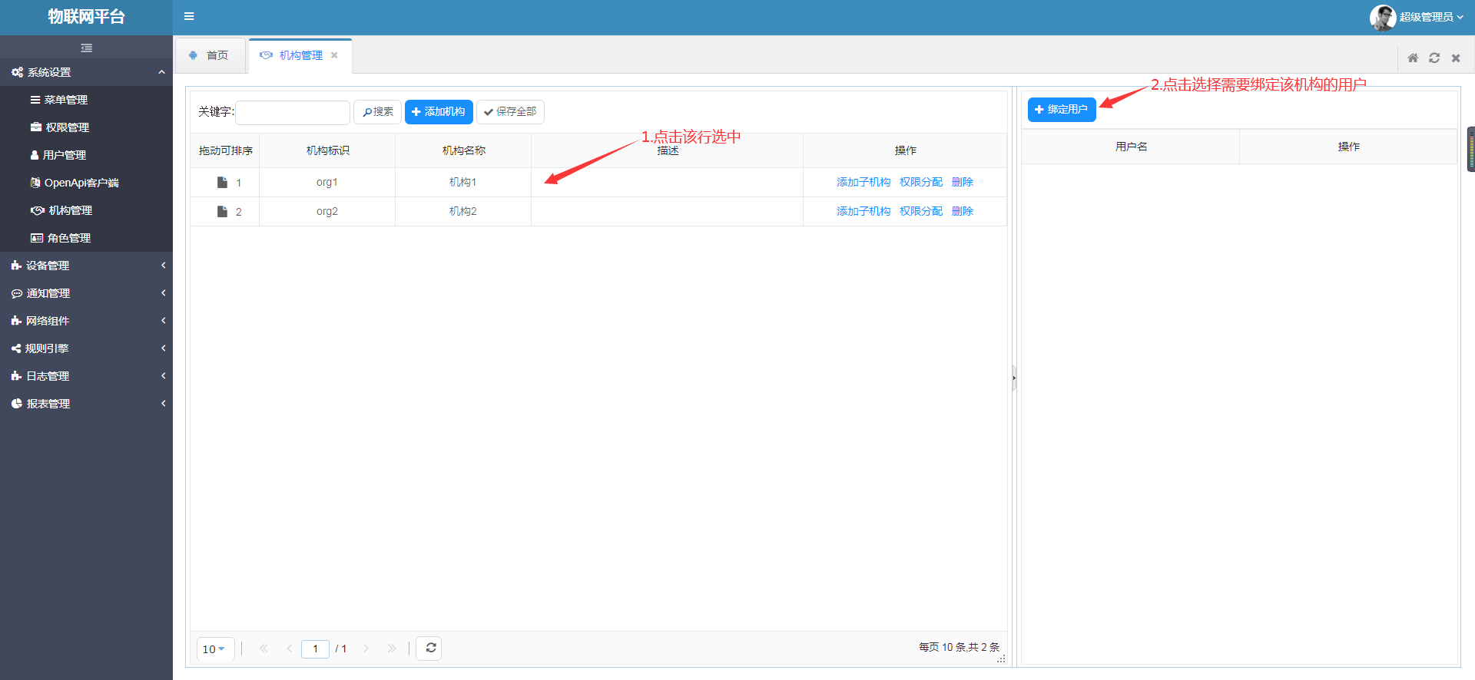Click the 关键字 search input field
The image size is (1475, 680).
(x=292, y=112)
